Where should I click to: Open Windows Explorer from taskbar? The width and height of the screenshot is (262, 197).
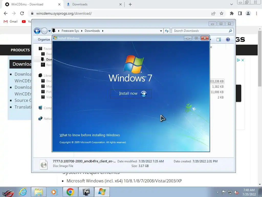click(39, 192)
